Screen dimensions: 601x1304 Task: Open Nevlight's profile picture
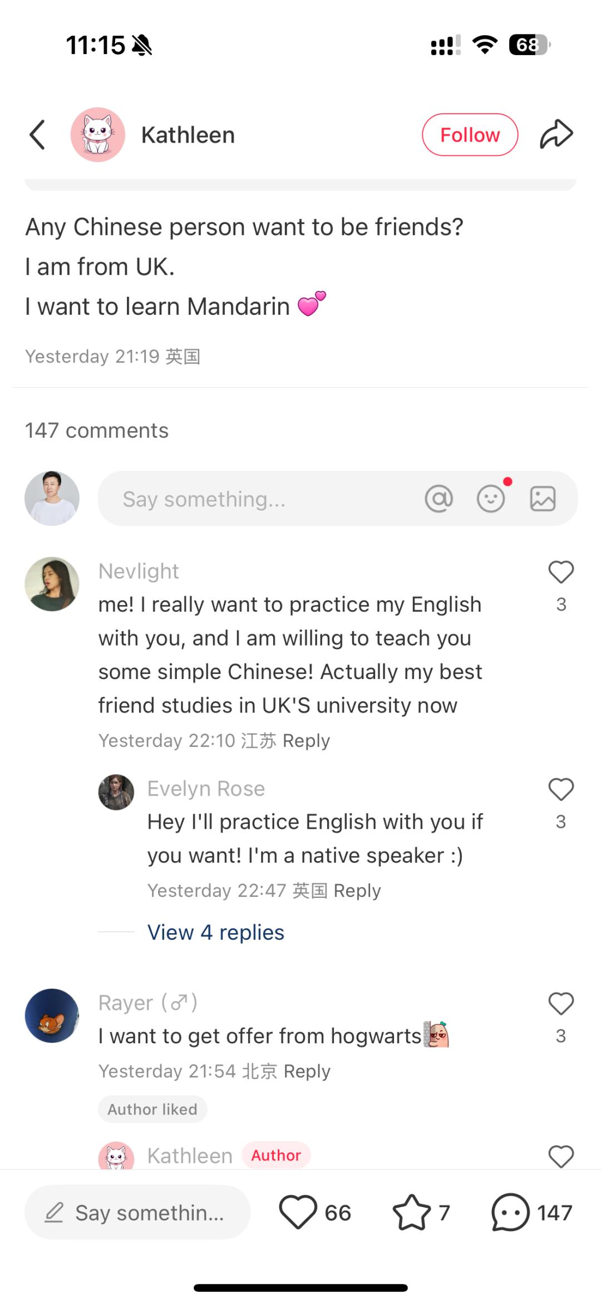(x=52, y=584)
